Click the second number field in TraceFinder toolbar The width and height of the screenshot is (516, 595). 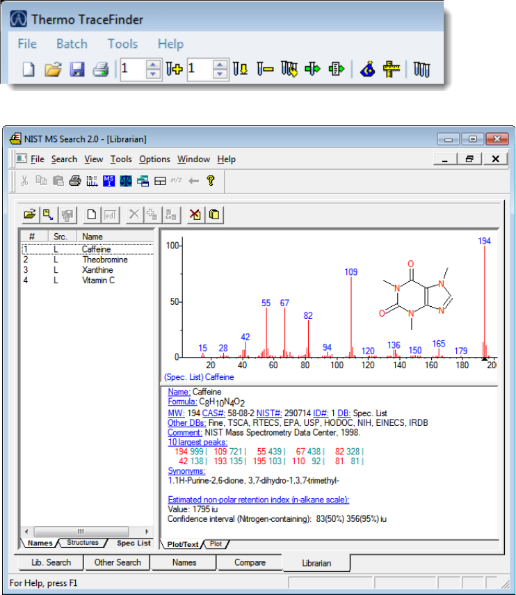(x=200, y=70)
